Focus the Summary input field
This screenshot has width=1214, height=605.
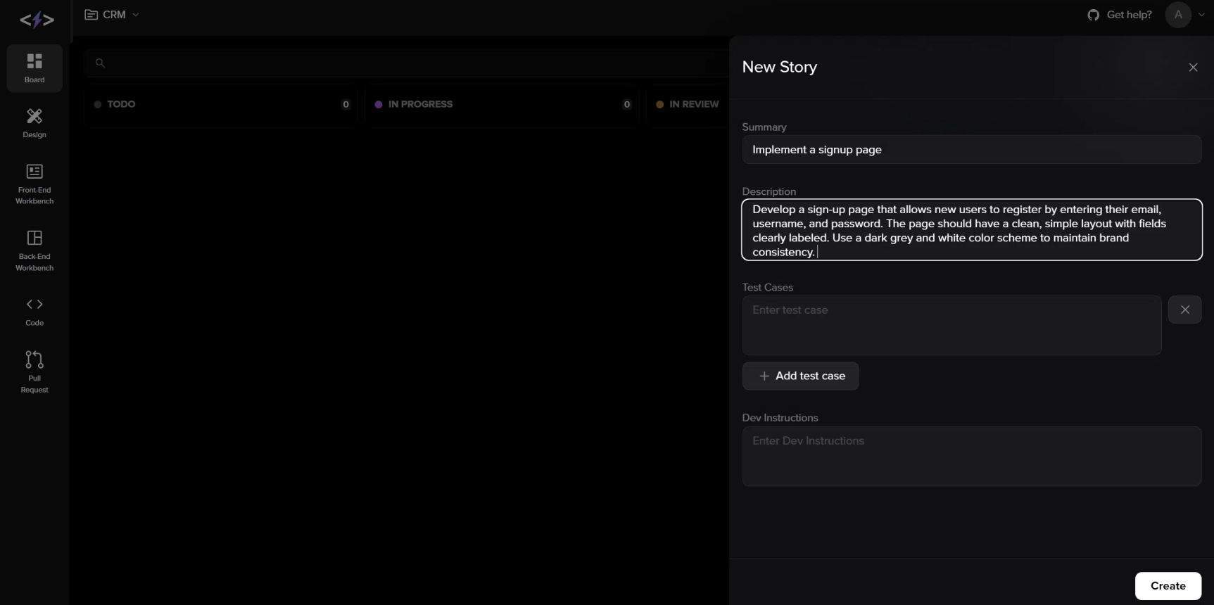971,150
